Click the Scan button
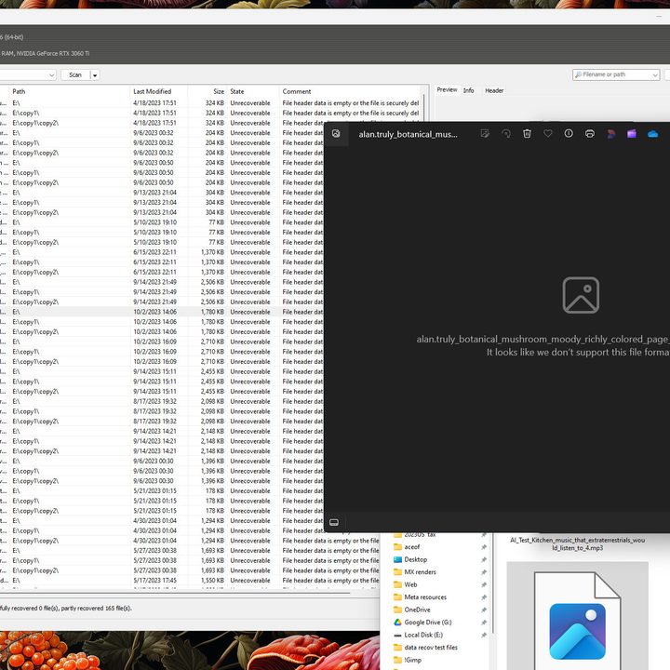Image resolution: width=670 pixels, height=670 pixels. [75, 74]
